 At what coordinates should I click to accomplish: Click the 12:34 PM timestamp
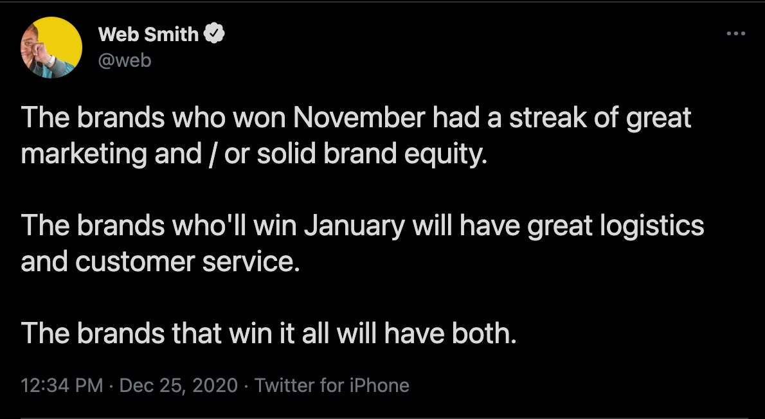[x=62, y=386]
